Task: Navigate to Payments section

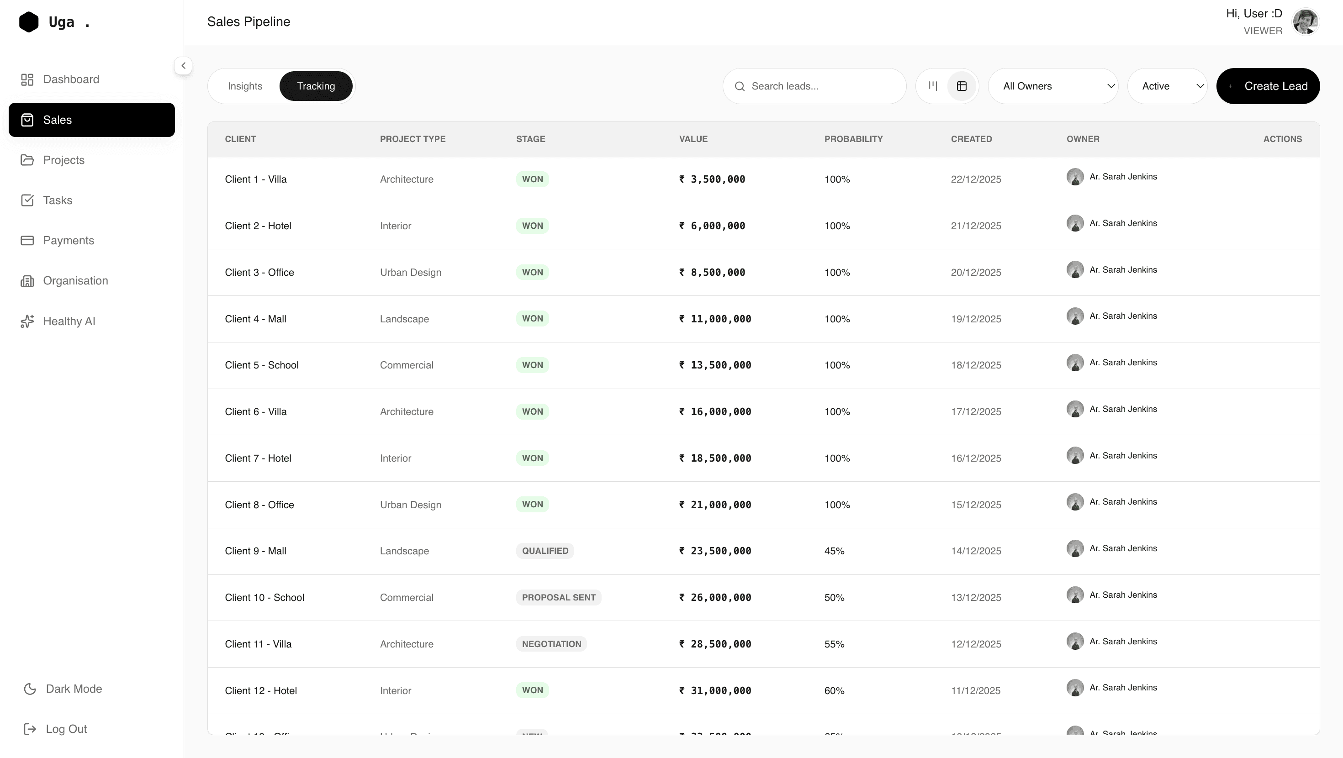Action: pyautogui.click(x=69, y=240)
